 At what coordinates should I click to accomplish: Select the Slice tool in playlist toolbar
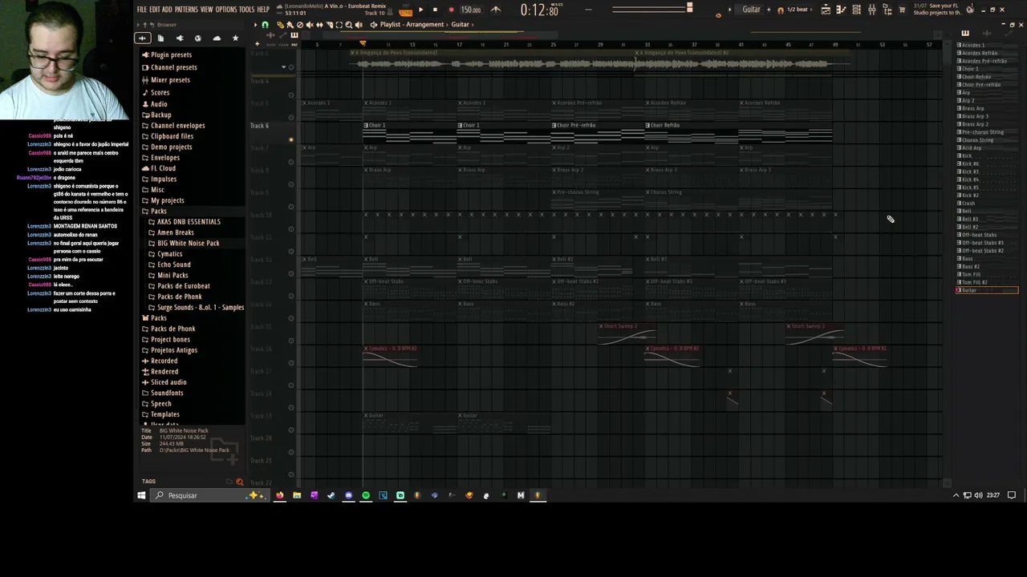point(328,25)
